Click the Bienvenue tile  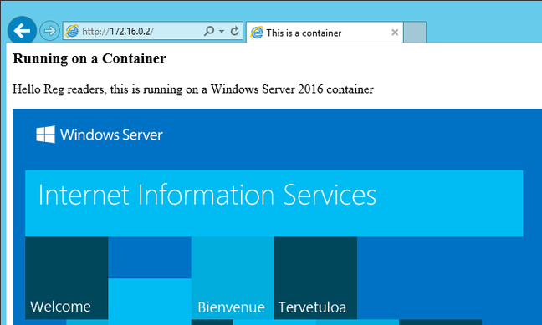coord(233,278)
